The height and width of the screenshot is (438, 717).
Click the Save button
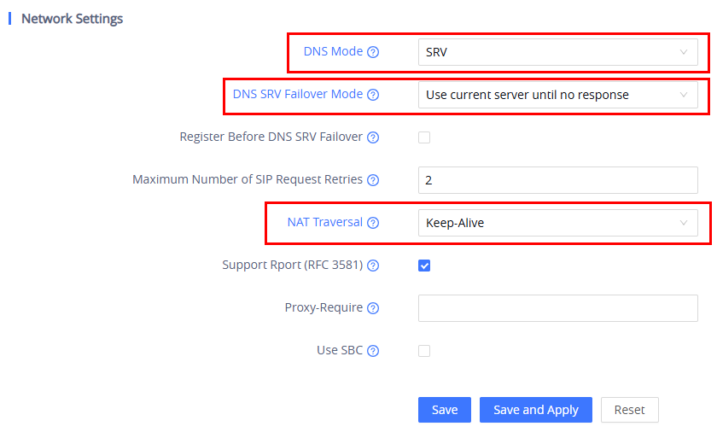point(445,410)
